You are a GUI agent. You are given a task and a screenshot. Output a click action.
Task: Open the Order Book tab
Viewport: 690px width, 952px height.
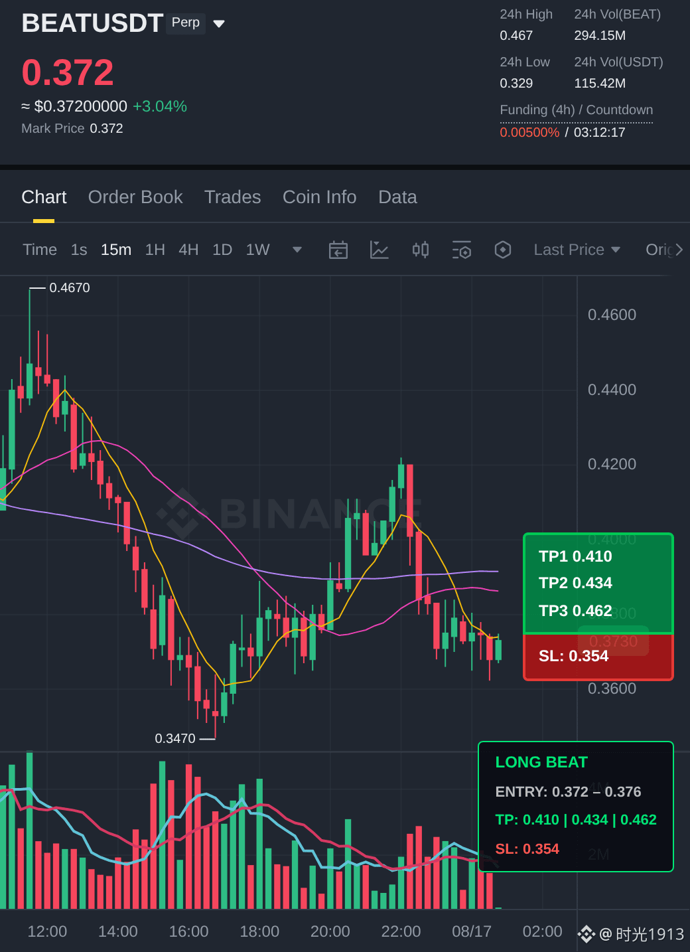coord(135,197)
